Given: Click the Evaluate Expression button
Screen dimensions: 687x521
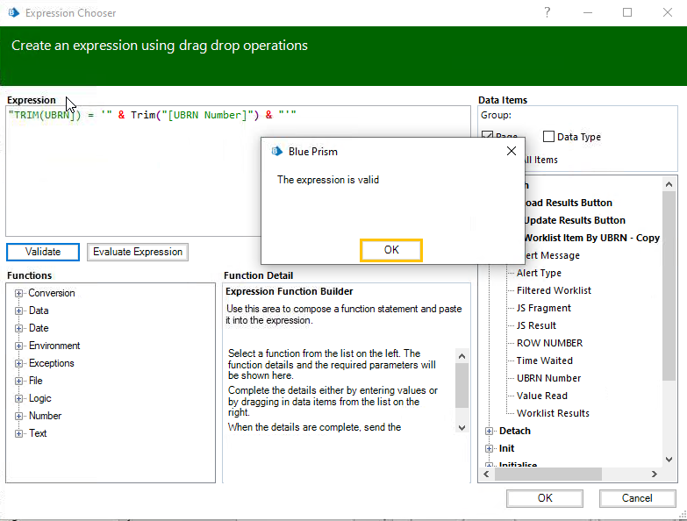Looking at the screenshot, I should pyautogui.click(x=138, y=252).
